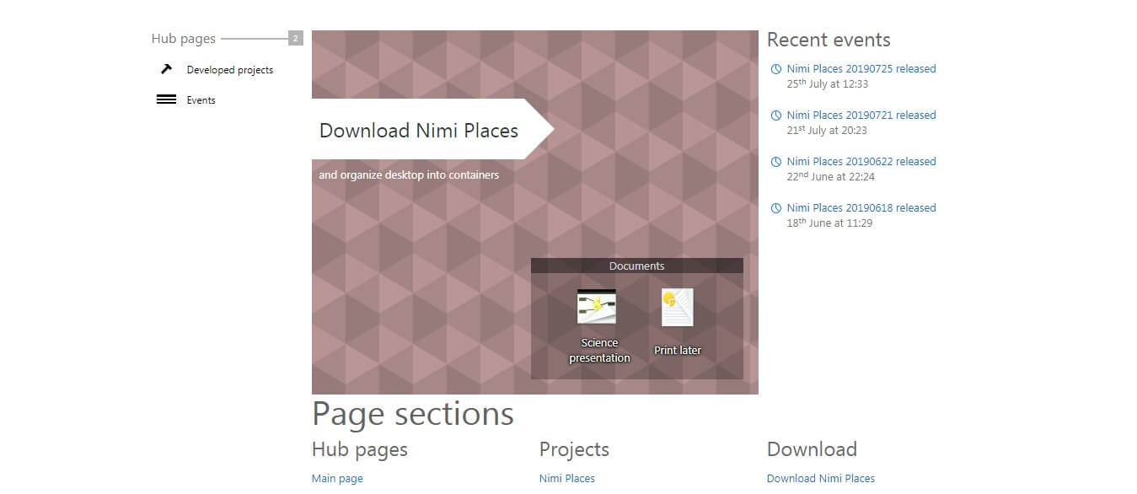Open the Print later document icon

(x=678, y=308)
